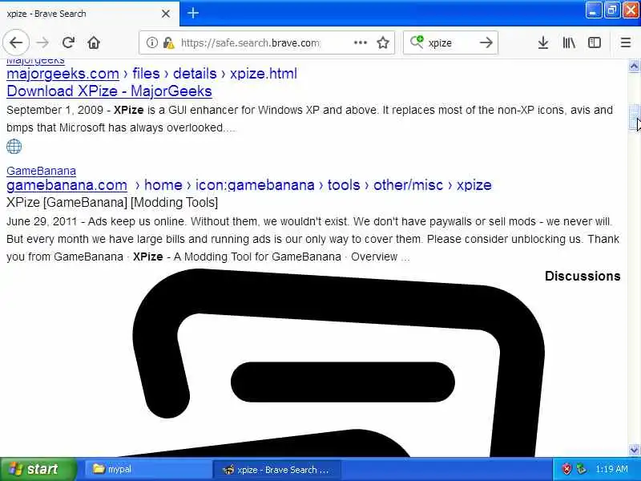Screen dimensions: 641x481
Task: Click XPize [GameBanana] [Modding Tools] title
Action: (x=112, y=202)
